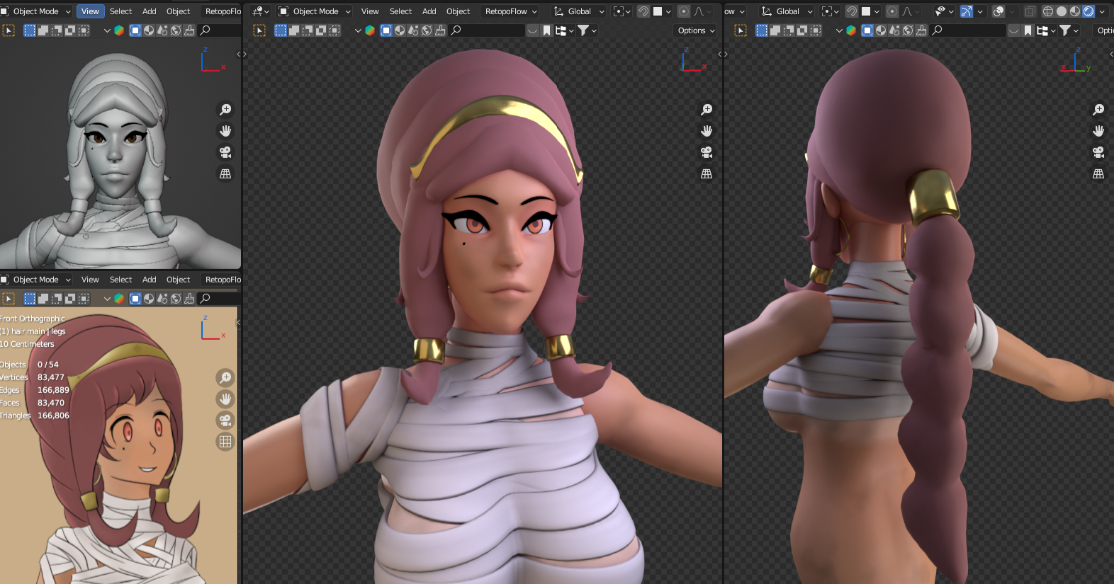
Task: Click the Options button in center viewport
Action: 696,30
